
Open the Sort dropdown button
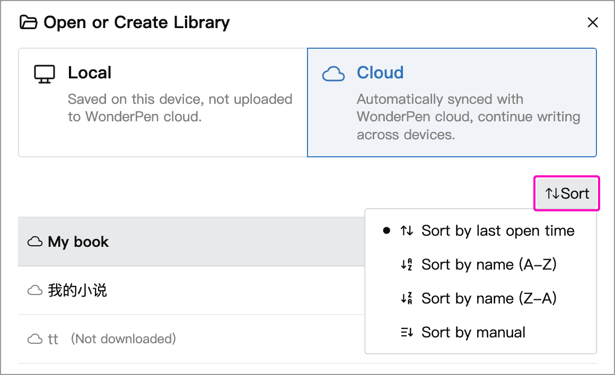click(567, 193)
